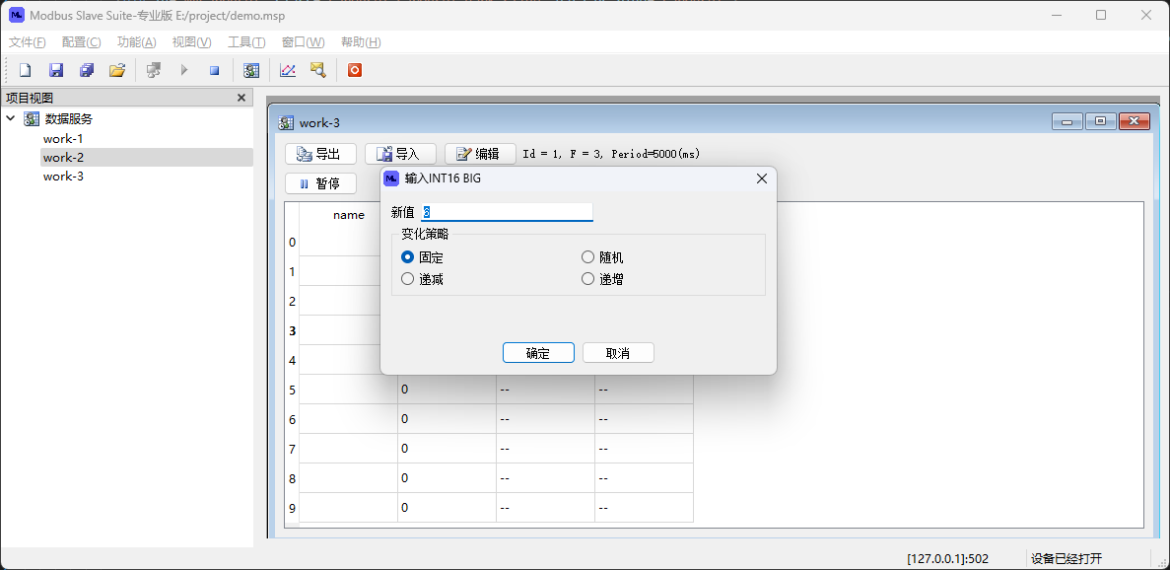This screenshot has width=1170, height=570.
Task: Click the red record toolbar icon
Action: [355, 70]
